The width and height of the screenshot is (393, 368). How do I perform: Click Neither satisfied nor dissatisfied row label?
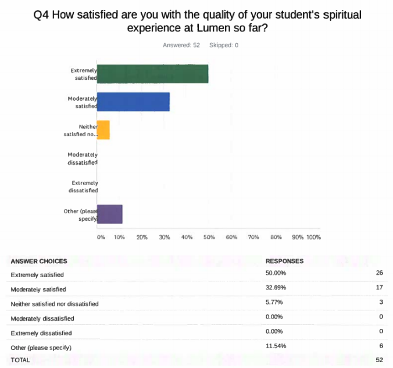tap(55, 304)
